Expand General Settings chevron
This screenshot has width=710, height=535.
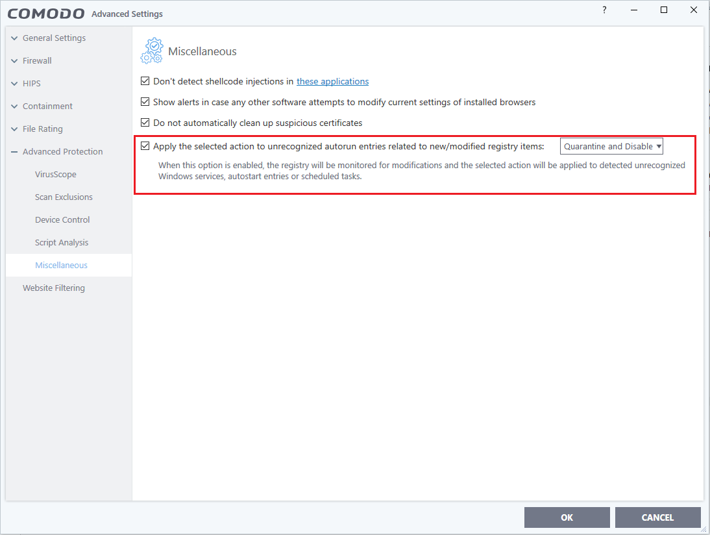click(x=14, y=38)
